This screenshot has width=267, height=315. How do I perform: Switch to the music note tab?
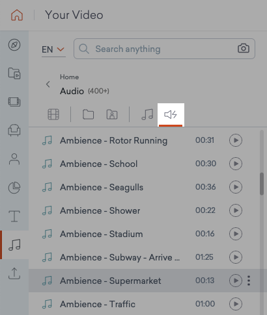pos(147,114)
